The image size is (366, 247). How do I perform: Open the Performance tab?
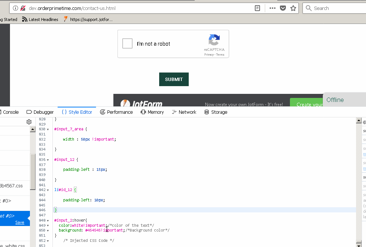116,112
